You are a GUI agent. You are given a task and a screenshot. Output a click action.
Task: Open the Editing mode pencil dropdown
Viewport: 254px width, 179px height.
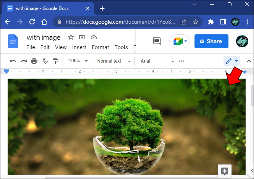(x=231, y=61)
